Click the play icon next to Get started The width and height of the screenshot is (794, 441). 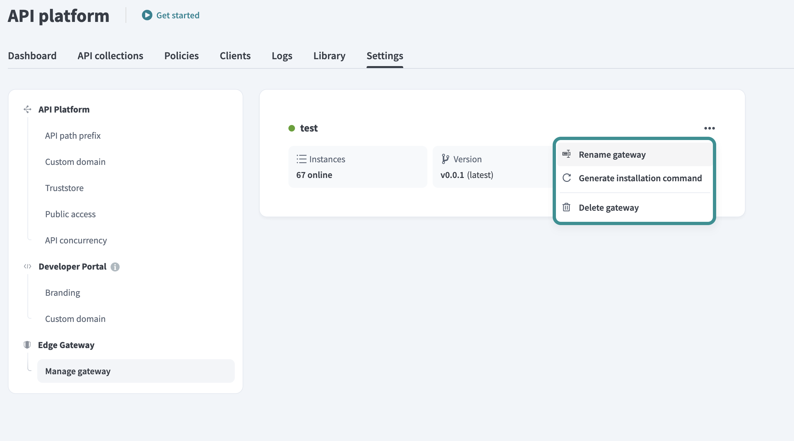click(147, 15)
